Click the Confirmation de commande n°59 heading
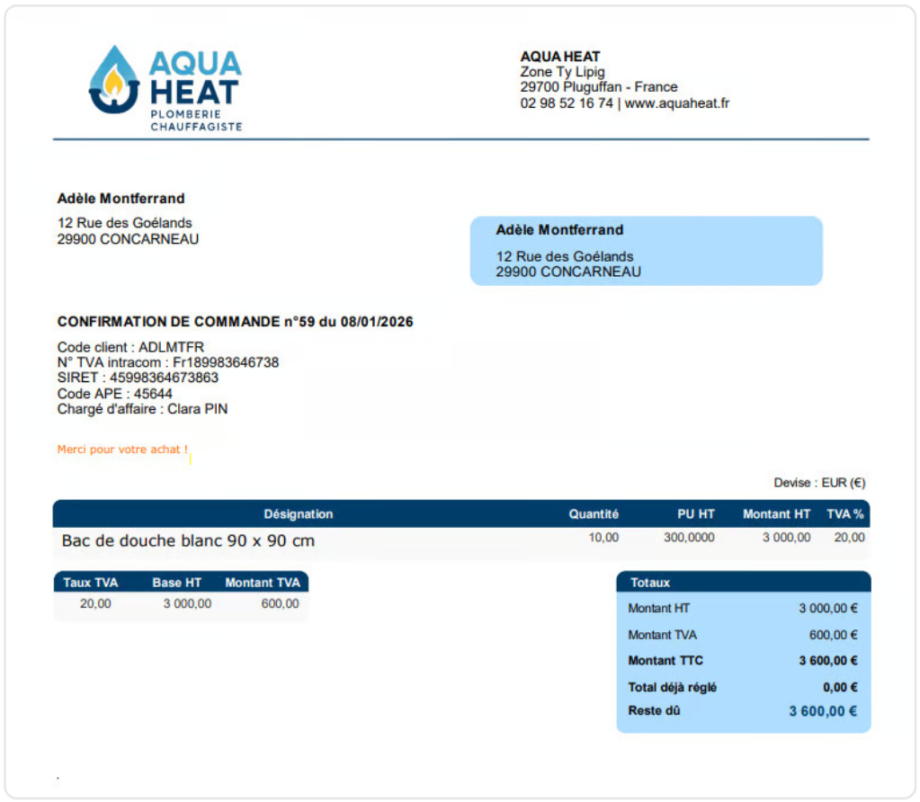920x802 pixels. click(235, 322)
